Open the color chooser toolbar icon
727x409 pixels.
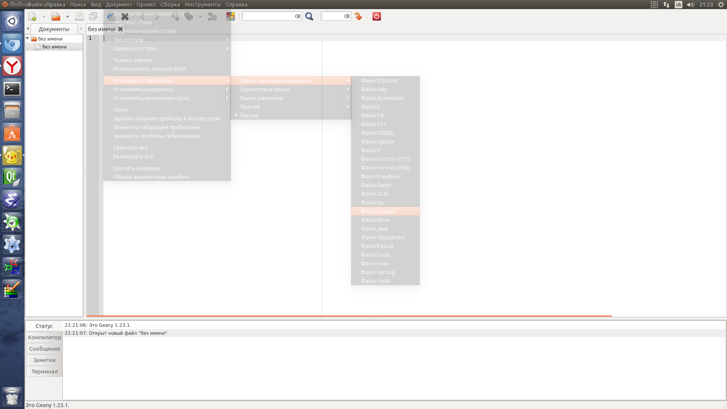click(x=230, y=17)
